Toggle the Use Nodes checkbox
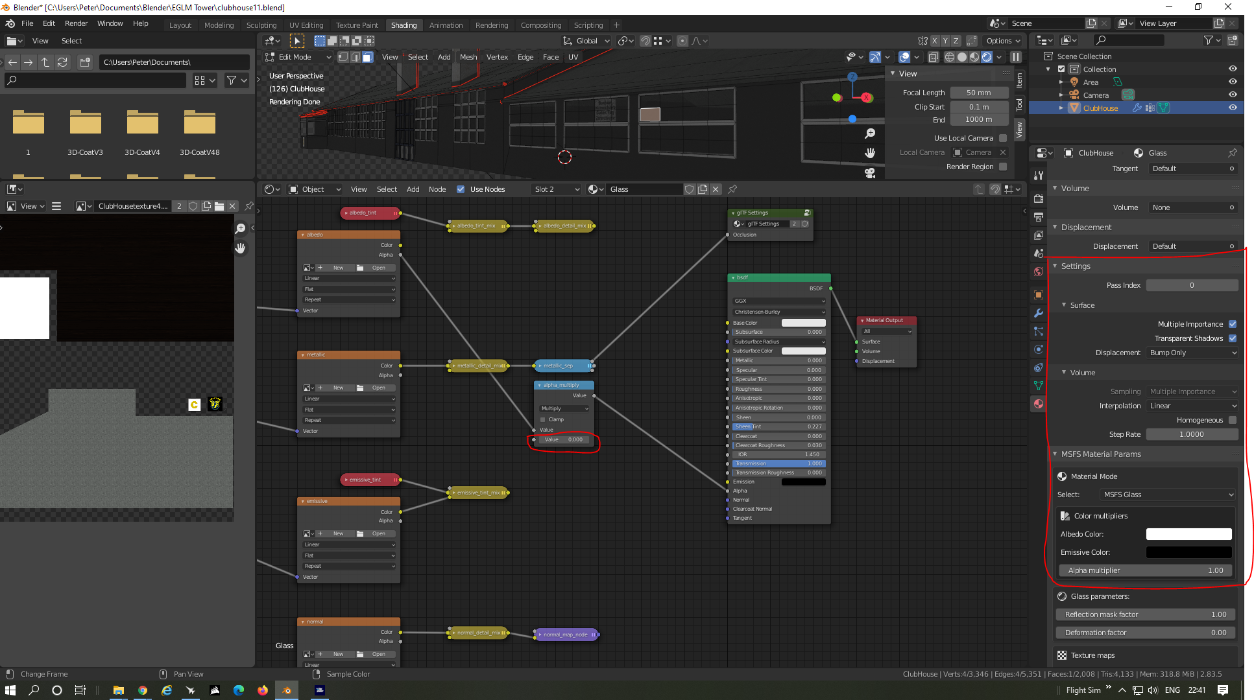 461,189
